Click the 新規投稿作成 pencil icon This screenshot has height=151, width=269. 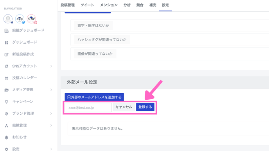tap(7, 55)
